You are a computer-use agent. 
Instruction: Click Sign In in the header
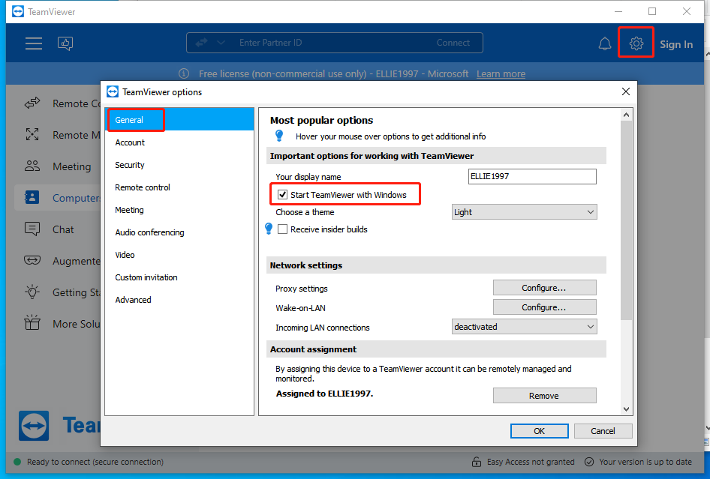(676, 44)
